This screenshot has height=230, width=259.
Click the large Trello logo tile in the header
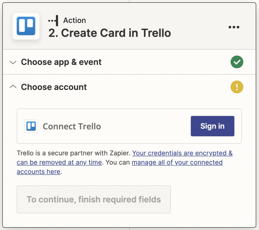point(26,26)
